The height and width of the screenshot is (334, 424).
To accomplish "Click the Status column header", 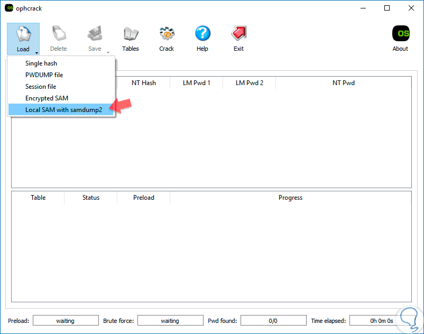I will click(91, 198).
